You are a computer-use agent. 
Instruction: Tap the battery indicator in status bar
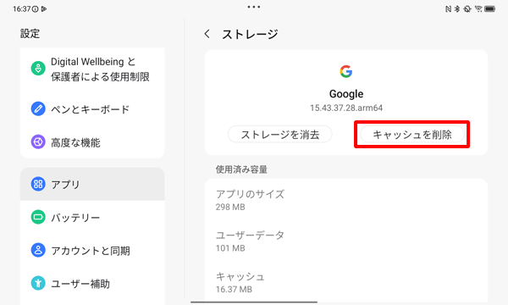click(x=489, y=9)
